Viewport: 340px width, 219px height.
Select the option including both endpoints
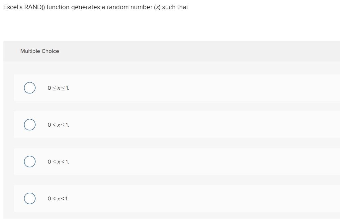tap(30, 88)
